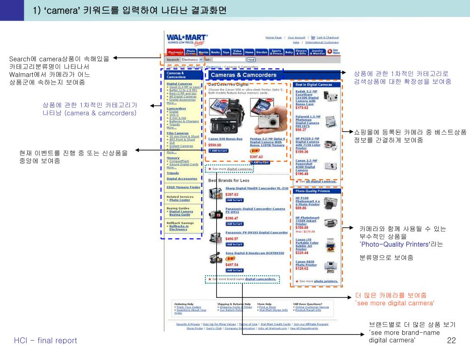Open the shopping cart icon

[x=313, y=38]
